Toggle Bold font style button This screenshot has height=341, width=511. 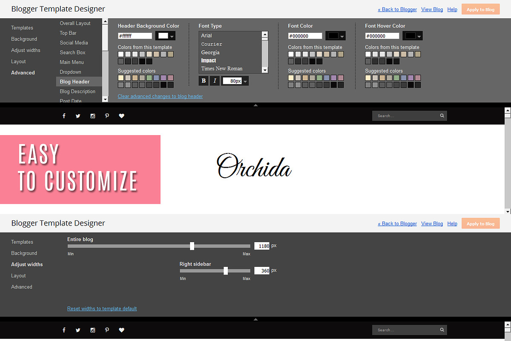click(204, 81)
